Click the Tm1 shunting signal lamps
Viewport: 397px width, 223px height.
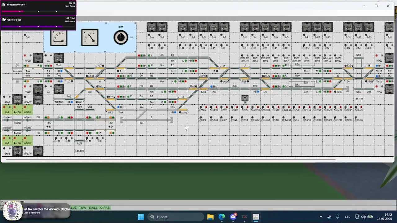point(59,71)
